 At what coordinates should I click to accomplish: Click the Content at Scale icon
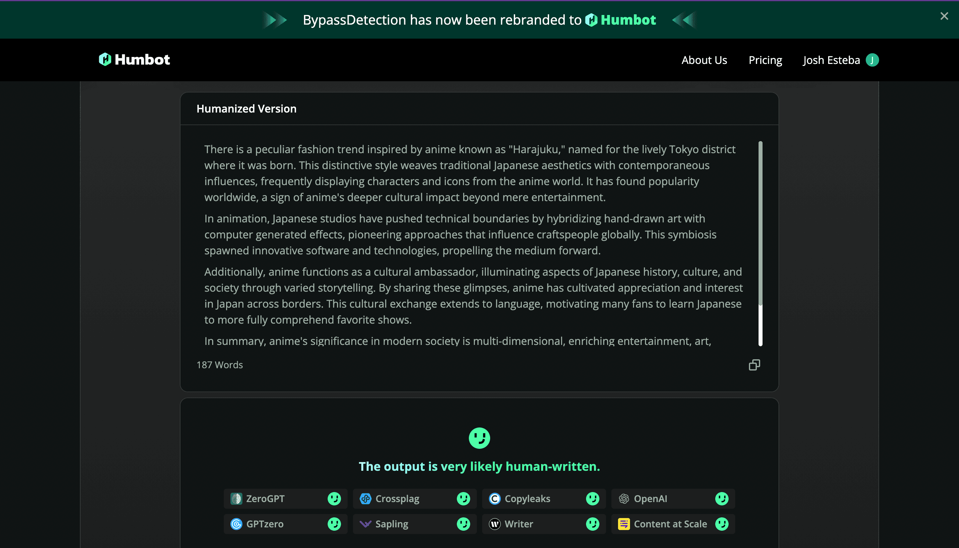click(x=624, y=524)
